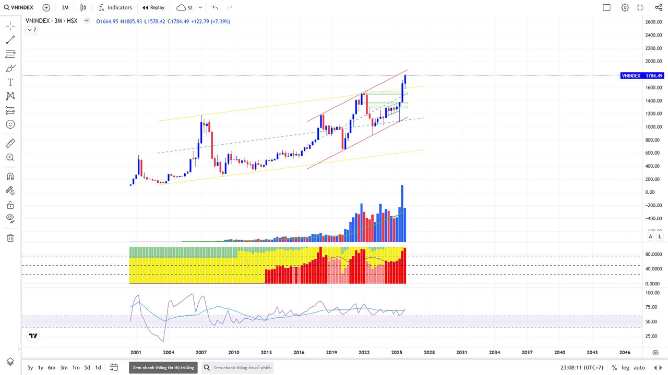Start Replay mode
Screen dimensions: 668x375
[x=153, y=8]
